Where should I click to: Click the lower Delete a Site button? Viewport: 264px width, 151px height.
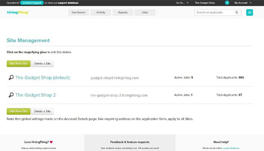[x=42, y=111]
